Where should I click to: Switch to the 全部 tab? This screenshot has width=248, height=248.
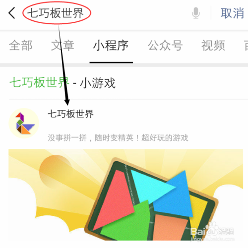21,46
